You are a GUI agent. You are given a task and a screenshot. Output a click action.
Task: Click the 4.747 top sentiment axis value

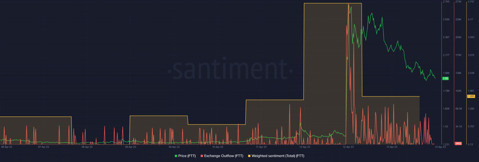[x=471, y=2]
